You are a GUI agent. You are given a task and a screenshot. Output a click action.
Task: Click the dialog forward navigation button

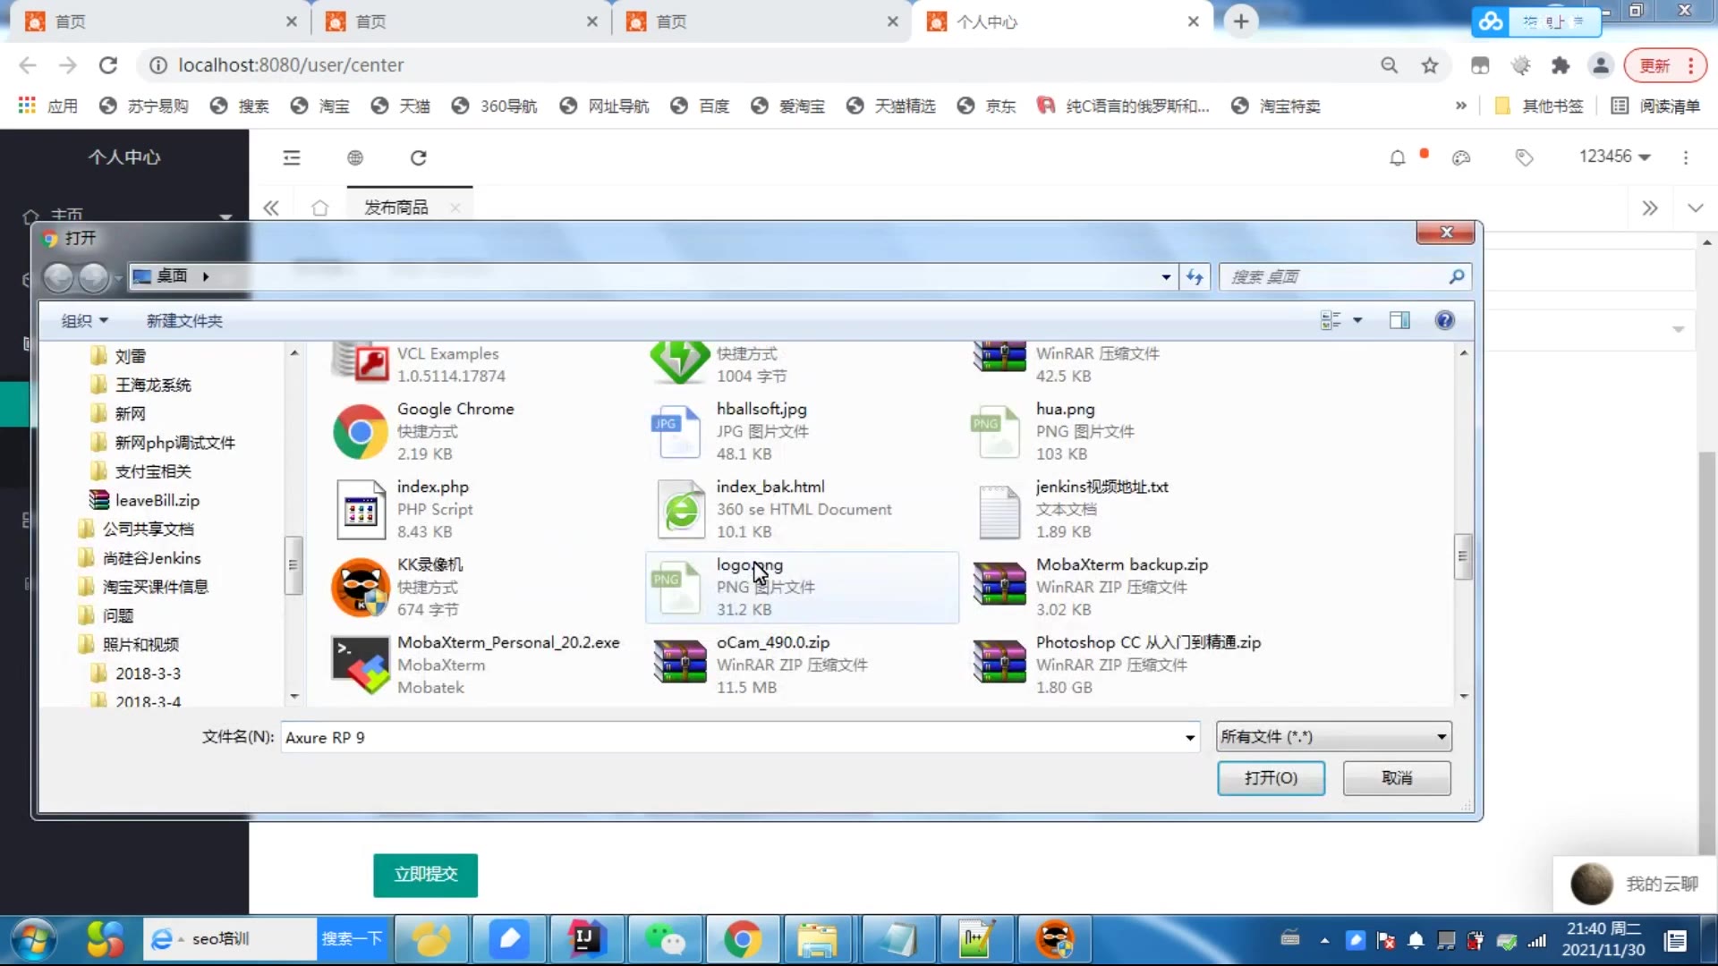coord(93,277)
